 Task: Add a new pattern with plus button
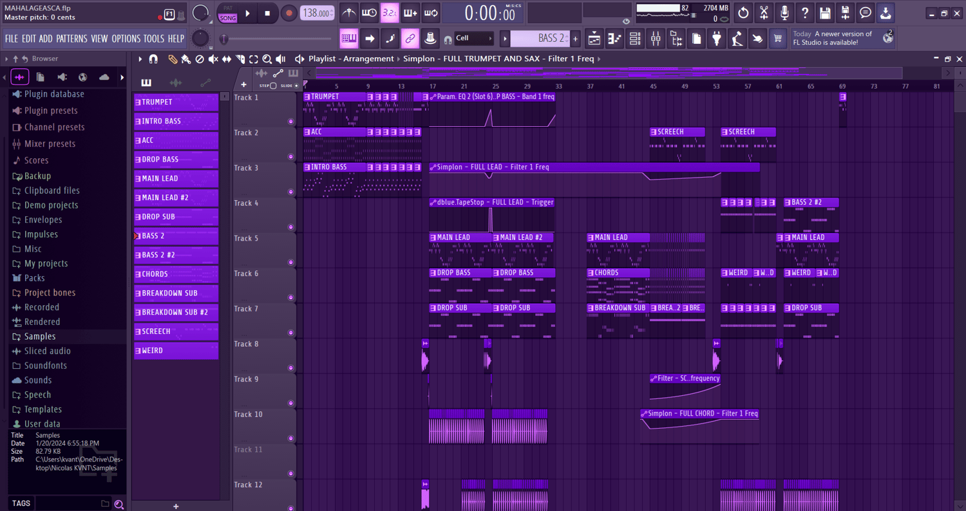[575, 39]
